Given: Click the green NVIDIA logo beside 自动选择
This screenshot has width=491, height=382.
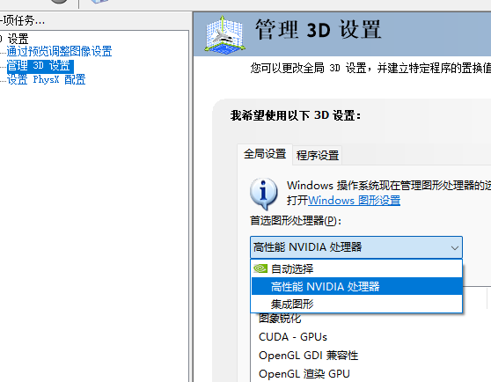Looking at the screenshot, I should (260, 268).
